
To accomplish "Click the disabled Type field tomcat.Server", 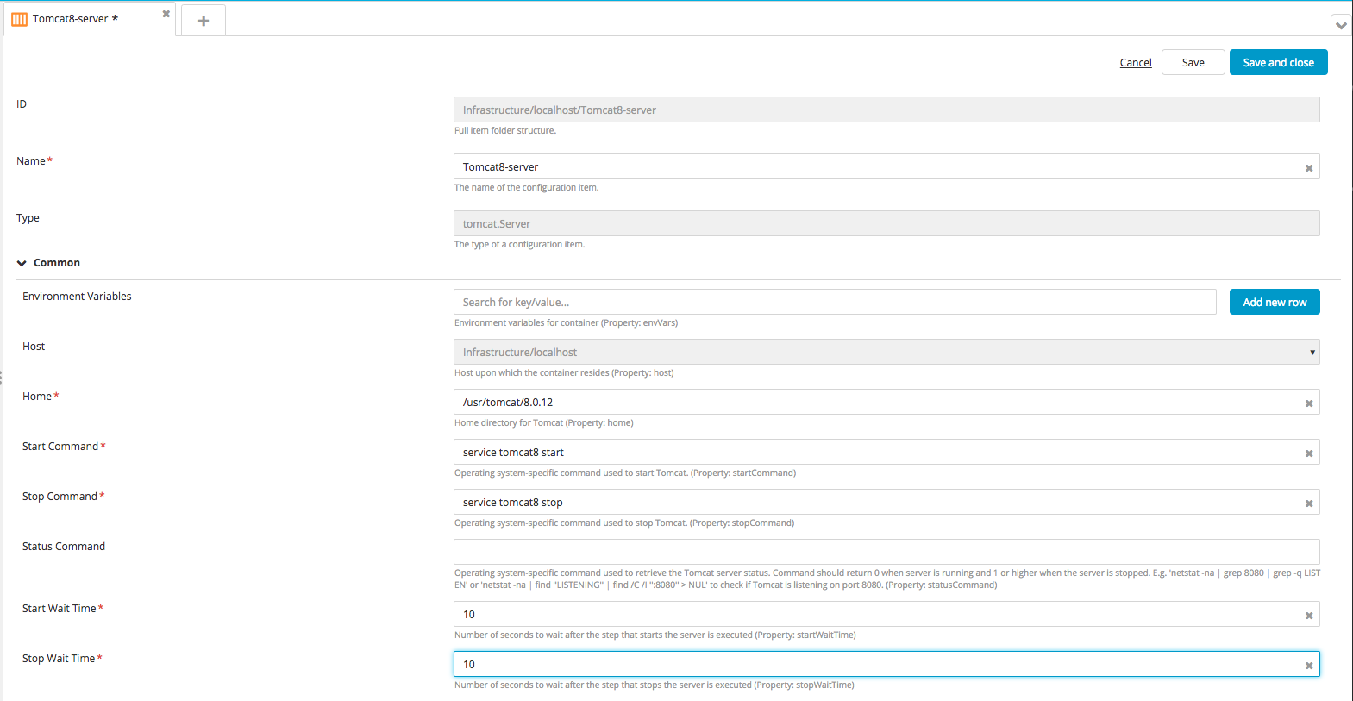I will 886,223.
